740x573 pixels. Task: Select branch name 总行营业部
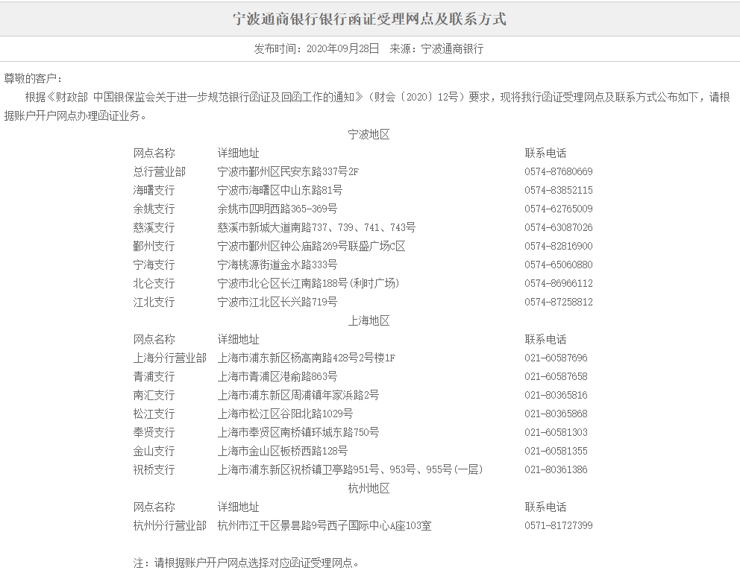(159, 171)
